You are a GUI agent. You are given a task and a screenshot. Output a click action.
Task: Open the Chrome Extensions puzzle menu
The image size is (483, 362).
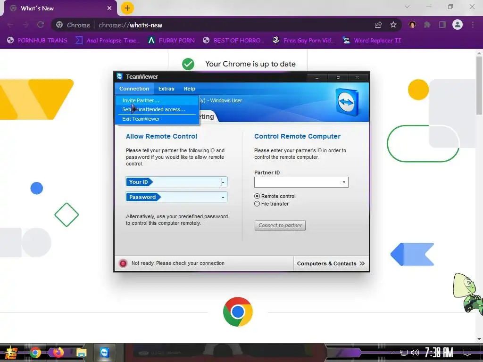pyautogui.click(x=427, y=25)
